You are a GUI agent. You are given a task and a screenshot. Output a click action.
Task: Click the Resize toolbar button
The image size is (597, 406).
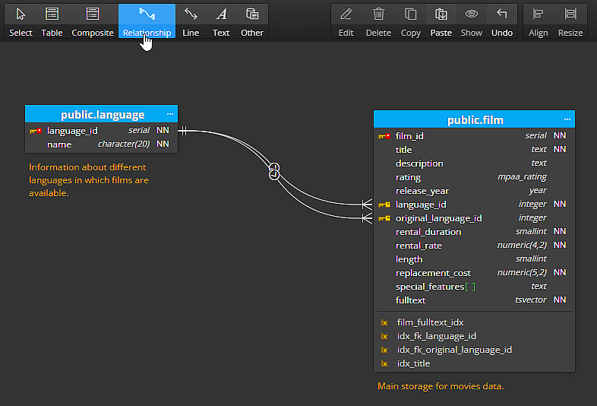click(x=570, y=21)
